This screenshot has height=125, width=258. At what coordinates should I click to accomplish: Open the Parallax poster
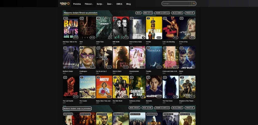[x=154, y=57]
